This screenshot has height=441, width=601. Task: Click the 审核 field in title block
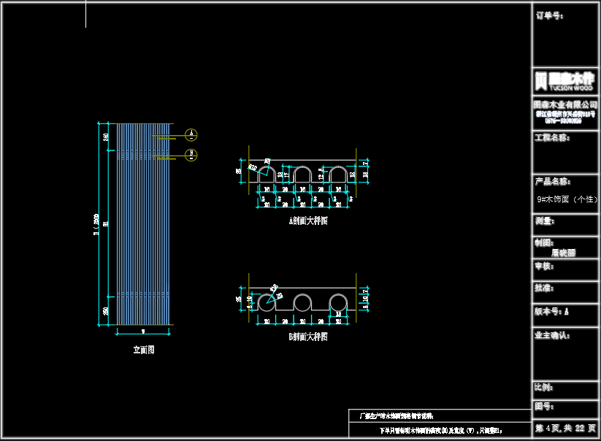[x=545, y=266]
